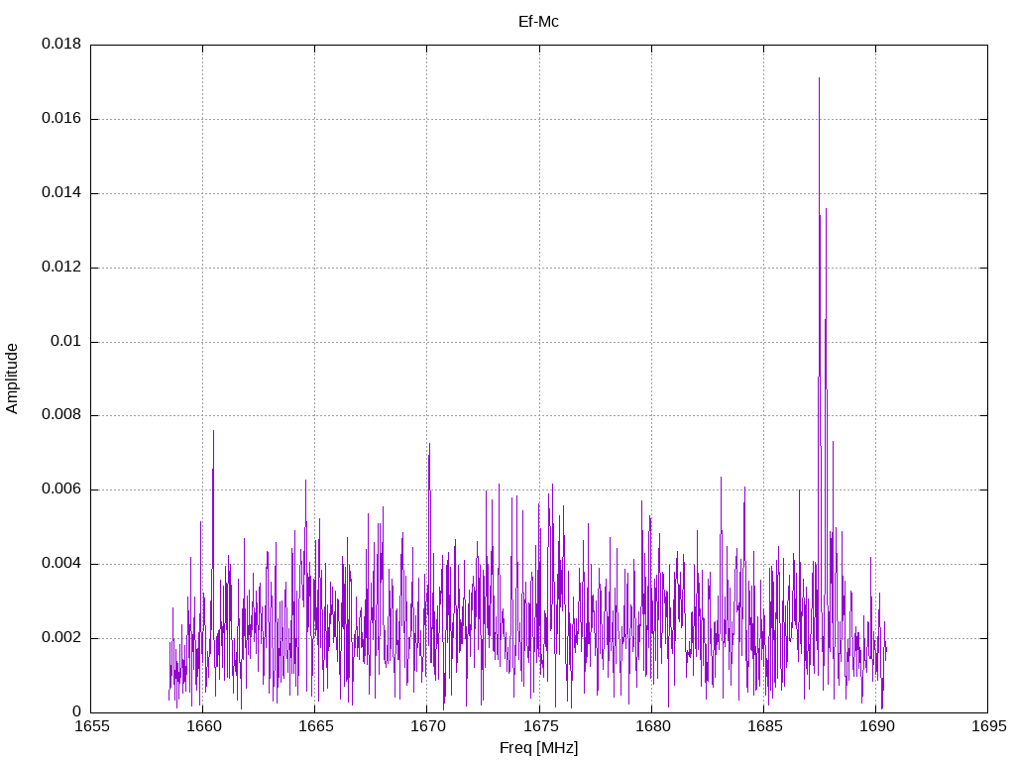The width and height of the screenshot is (1015, 761).
Task: Click x-axis tick label 1680
Action: point(652,726)
